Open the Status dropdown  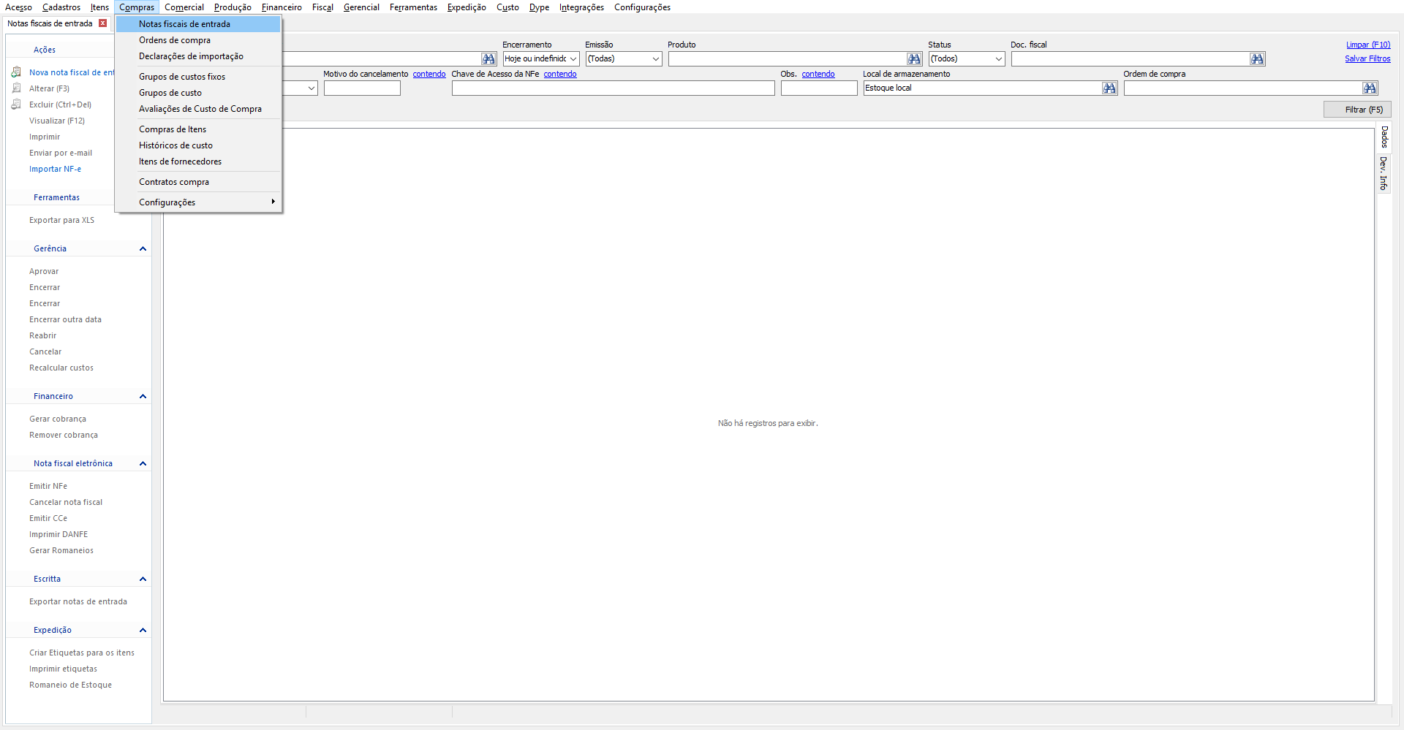999,58
